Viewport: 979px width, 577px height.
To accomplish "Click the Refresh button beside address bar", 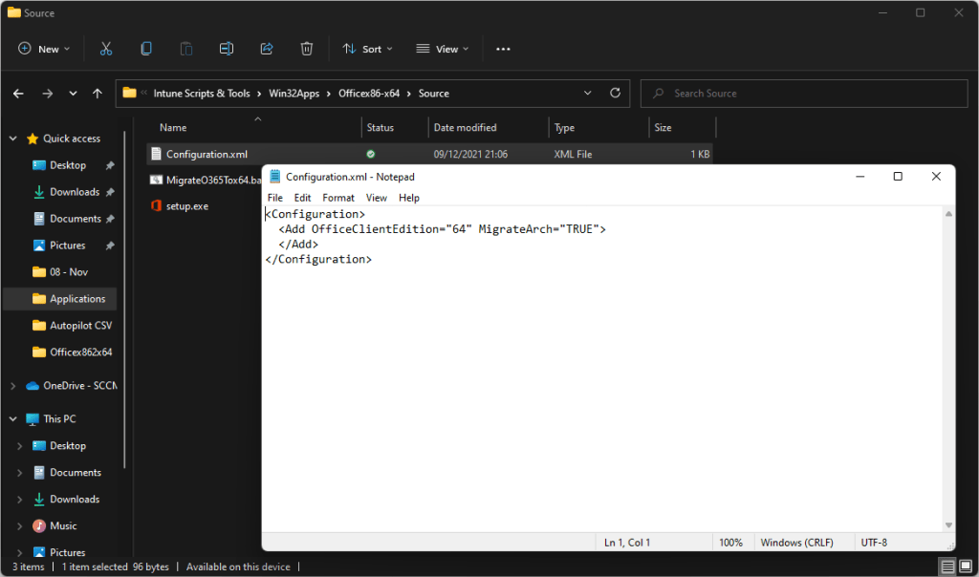I will 615,94.
